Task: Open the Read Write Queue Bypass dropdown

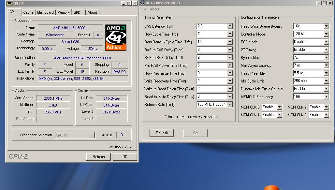Action: (x=326, y=26)
